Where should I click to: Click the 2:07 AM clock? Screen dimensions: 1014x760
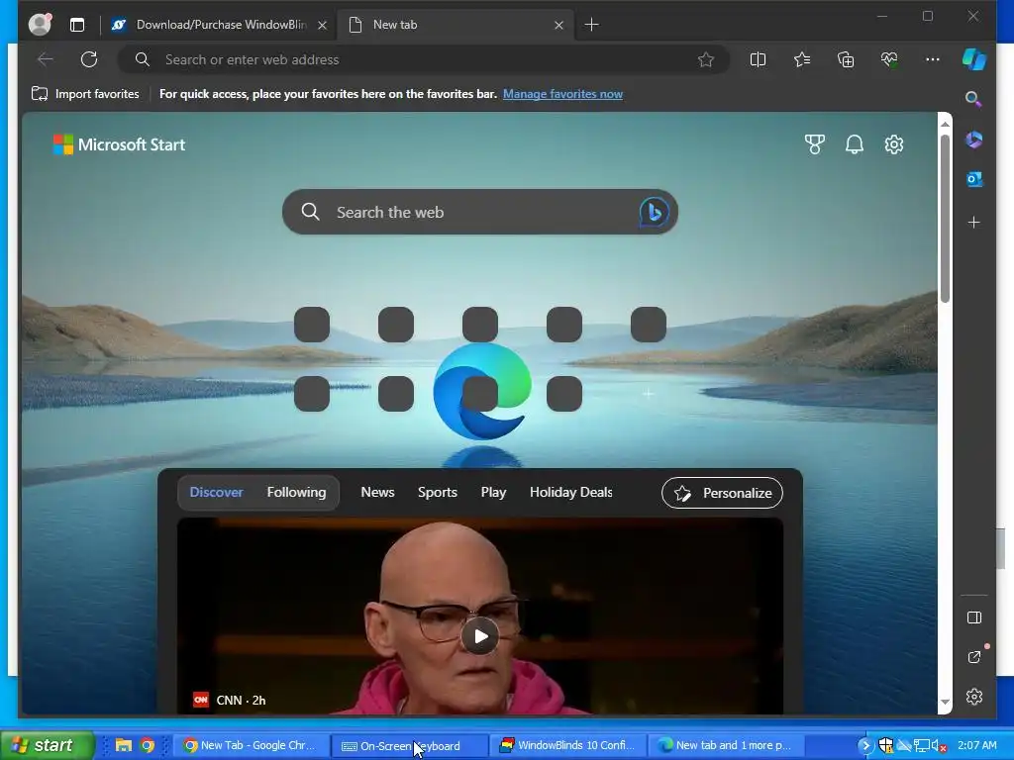click(x=977, y=745)
